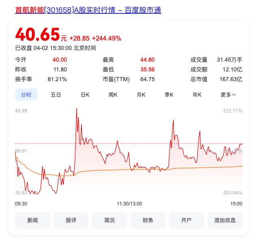Click the 成交量 31.45万手 value
The width and height of the screenshot is (260, 244).
(x=230, y=60)
